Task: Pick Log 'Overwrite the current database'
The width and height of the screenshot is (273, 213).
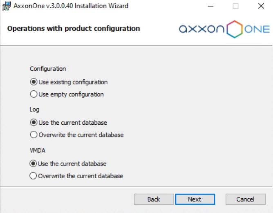Action: [x=34, y=135]
